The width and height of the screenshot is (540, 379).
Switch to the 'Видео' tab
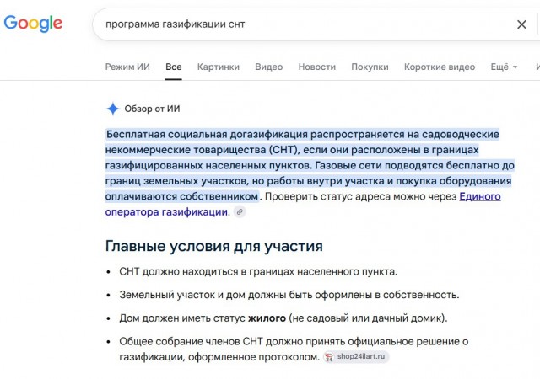[x=268, y=67]
